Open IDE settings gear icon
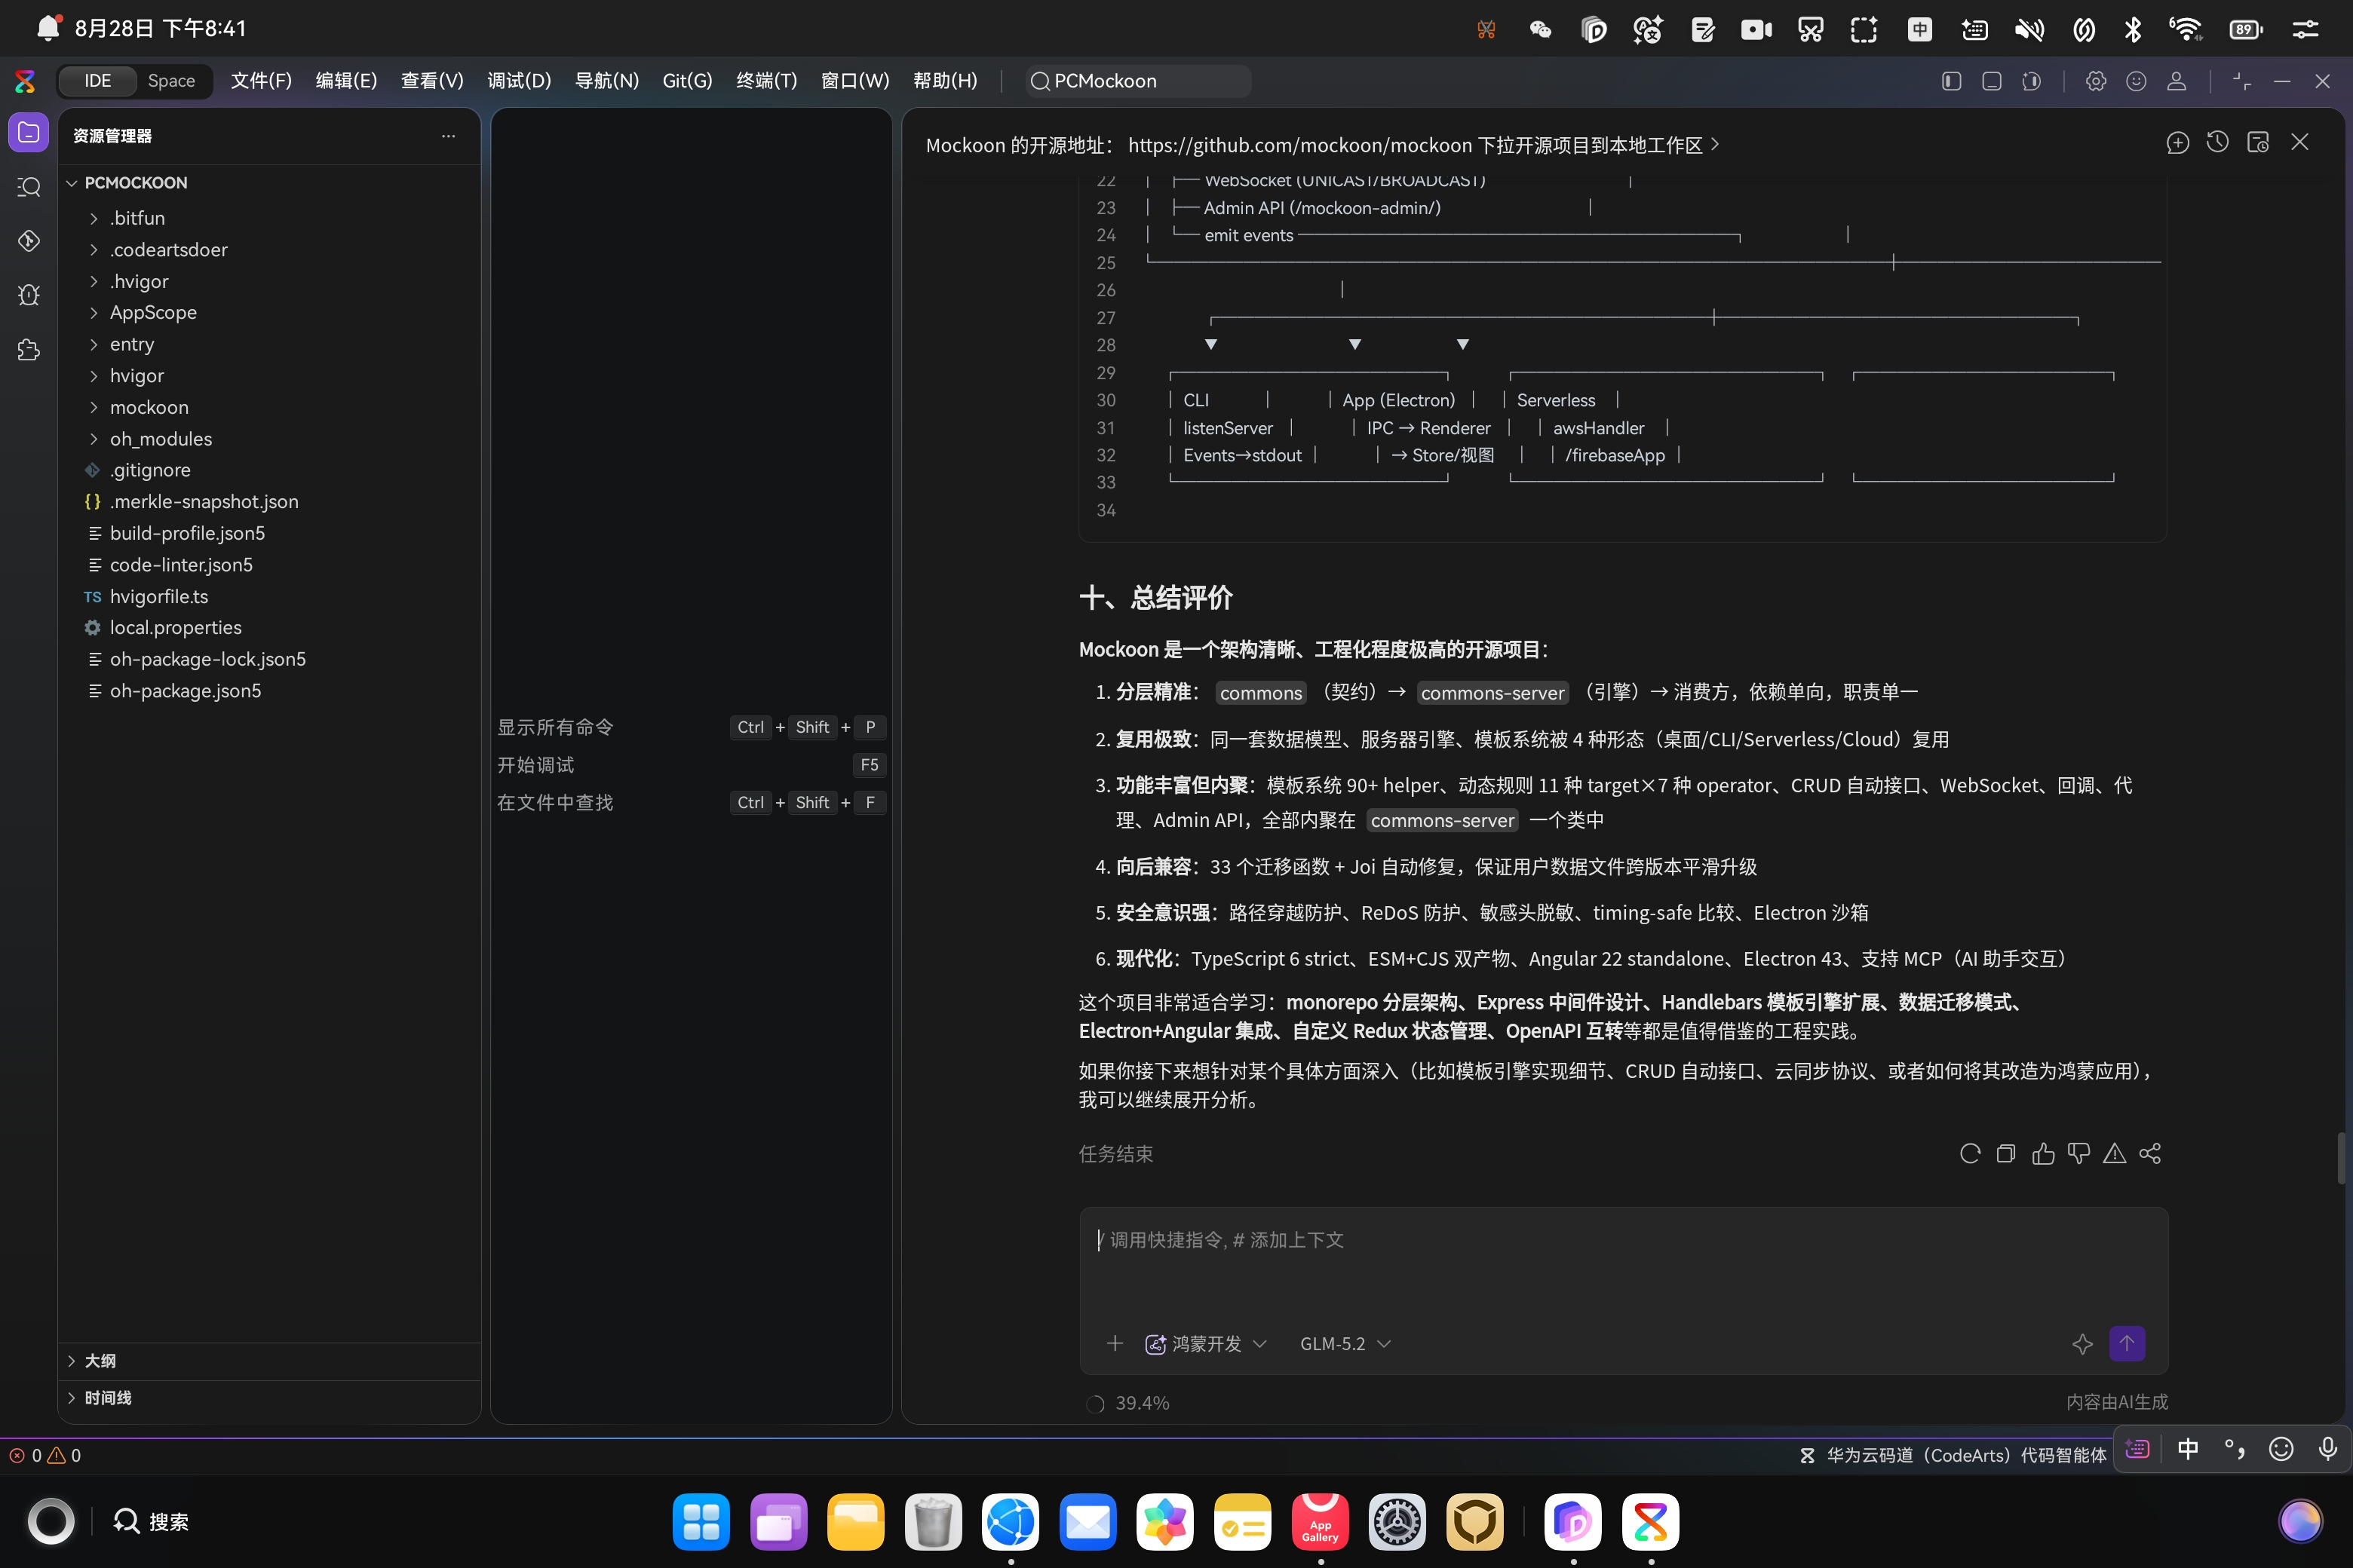 point(2096,81)
